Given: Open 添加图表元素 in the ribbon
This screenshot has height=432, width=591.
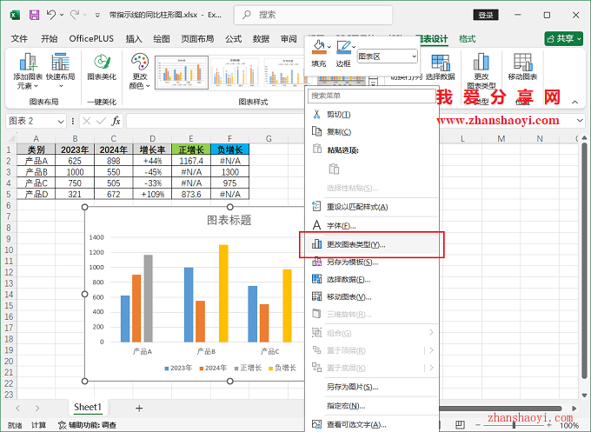Looking at the screenshot, I should click(29, 70).
